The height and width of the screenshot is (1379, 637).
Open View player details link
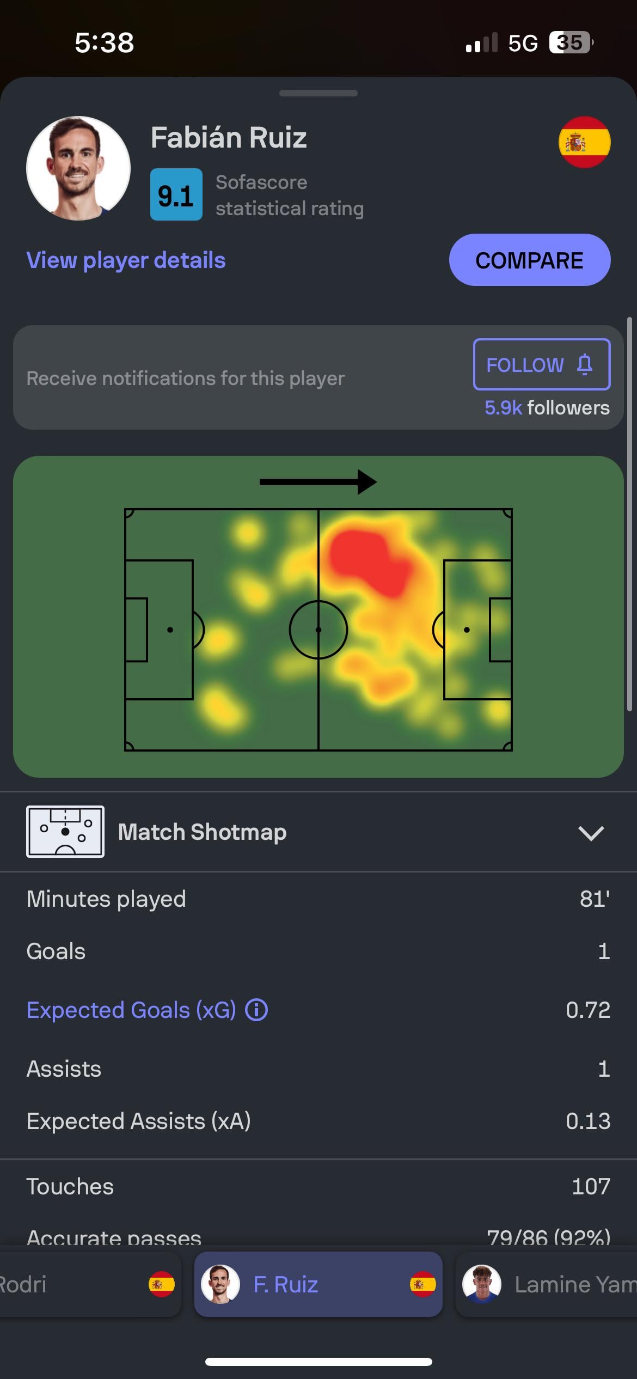126,260
